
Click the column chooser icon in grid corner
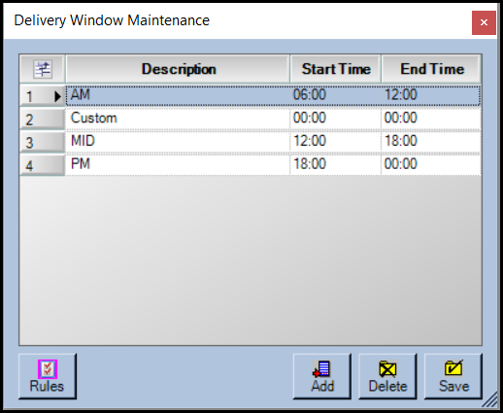point(43,69)
